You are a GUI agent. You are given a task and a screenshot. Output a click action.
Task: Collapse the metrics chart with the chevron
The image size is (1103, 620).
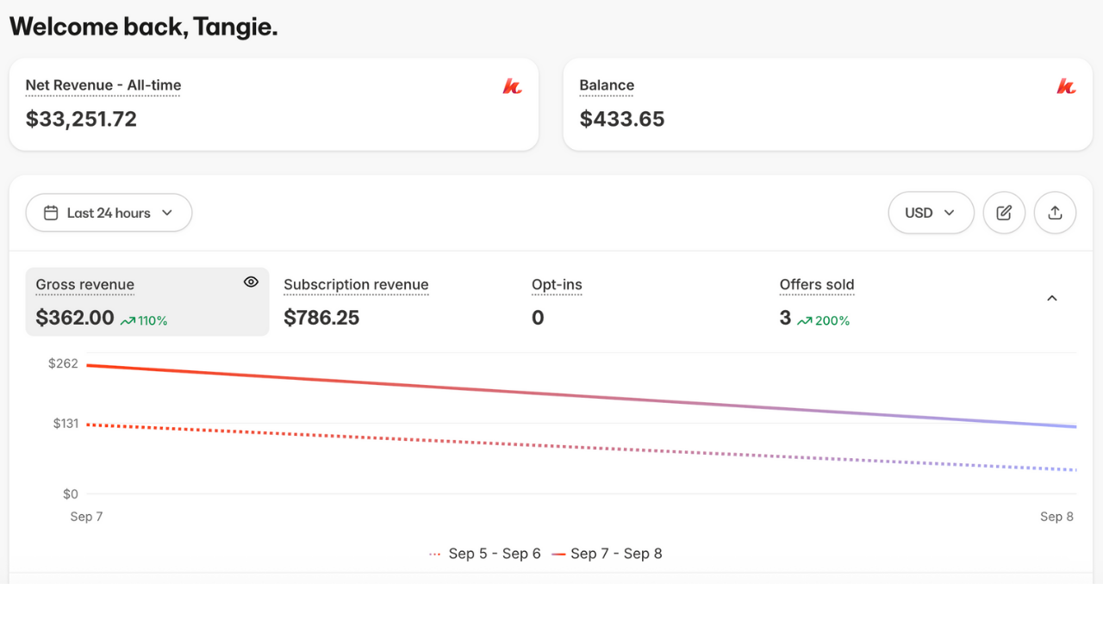coord(1051,298)
